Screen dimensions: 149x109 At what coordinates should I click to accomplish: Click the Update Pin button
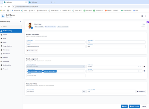tap(141, 91)
